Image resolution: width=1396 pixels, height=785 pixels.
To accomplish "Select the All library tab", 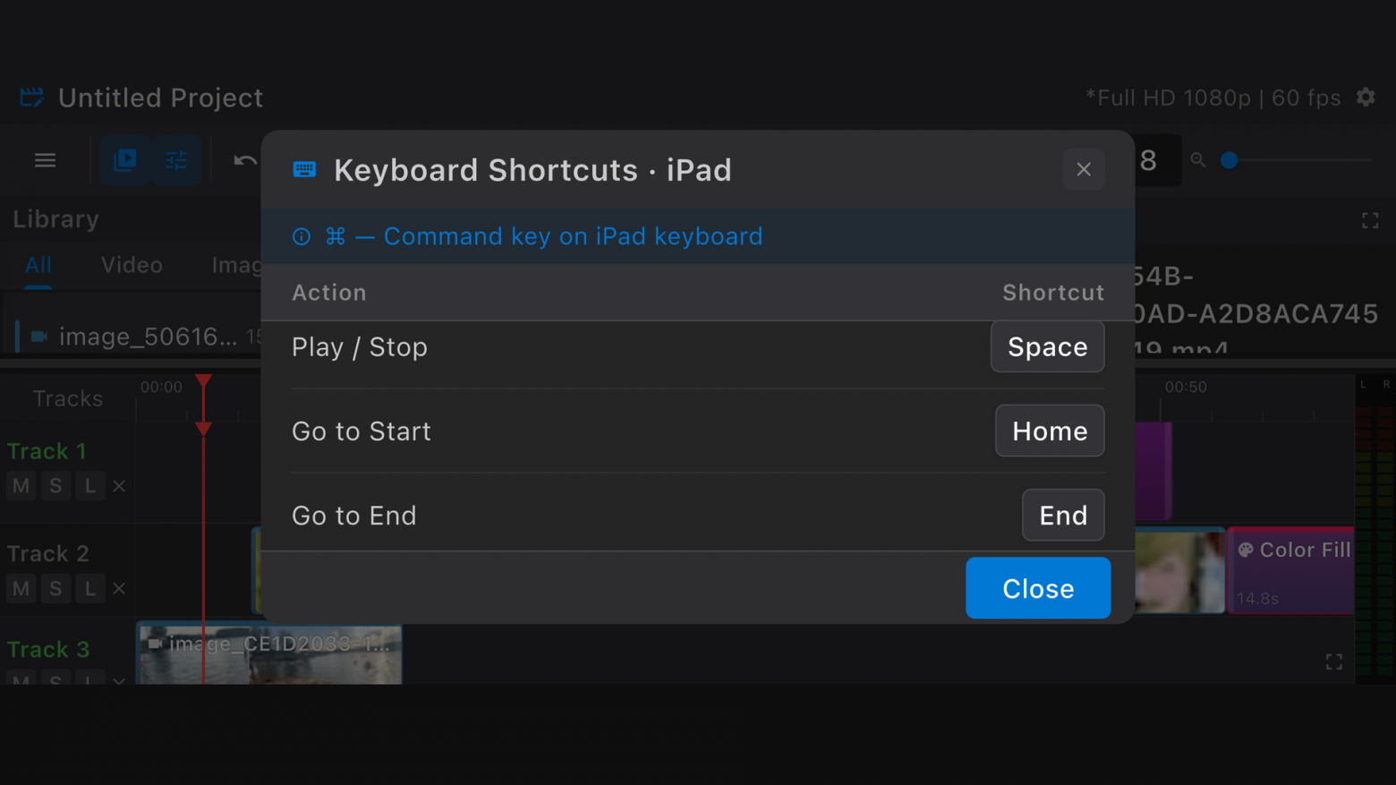I will (x=38, y=265).
